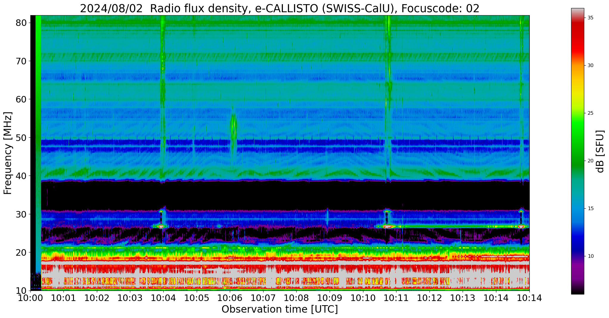Click the colorbar 15 dB tick label
609x318 pixels.
click(590, 209)
